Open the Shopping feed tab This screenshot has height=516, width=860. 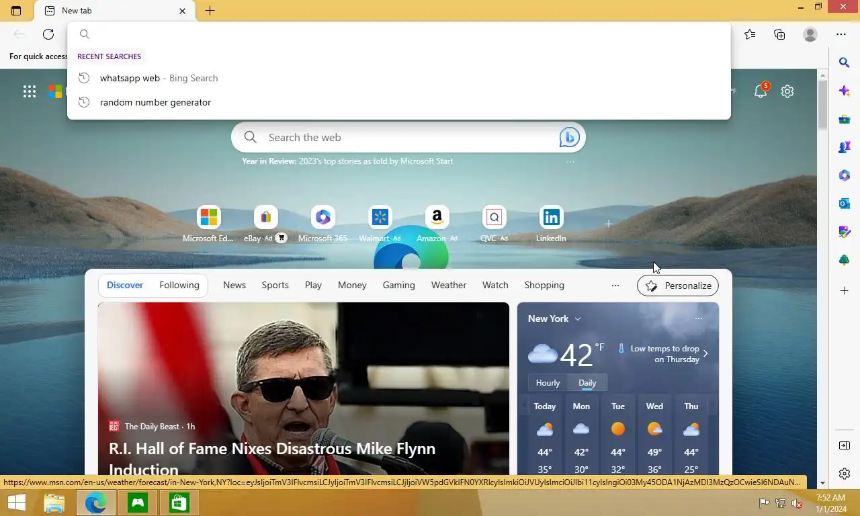544,285
